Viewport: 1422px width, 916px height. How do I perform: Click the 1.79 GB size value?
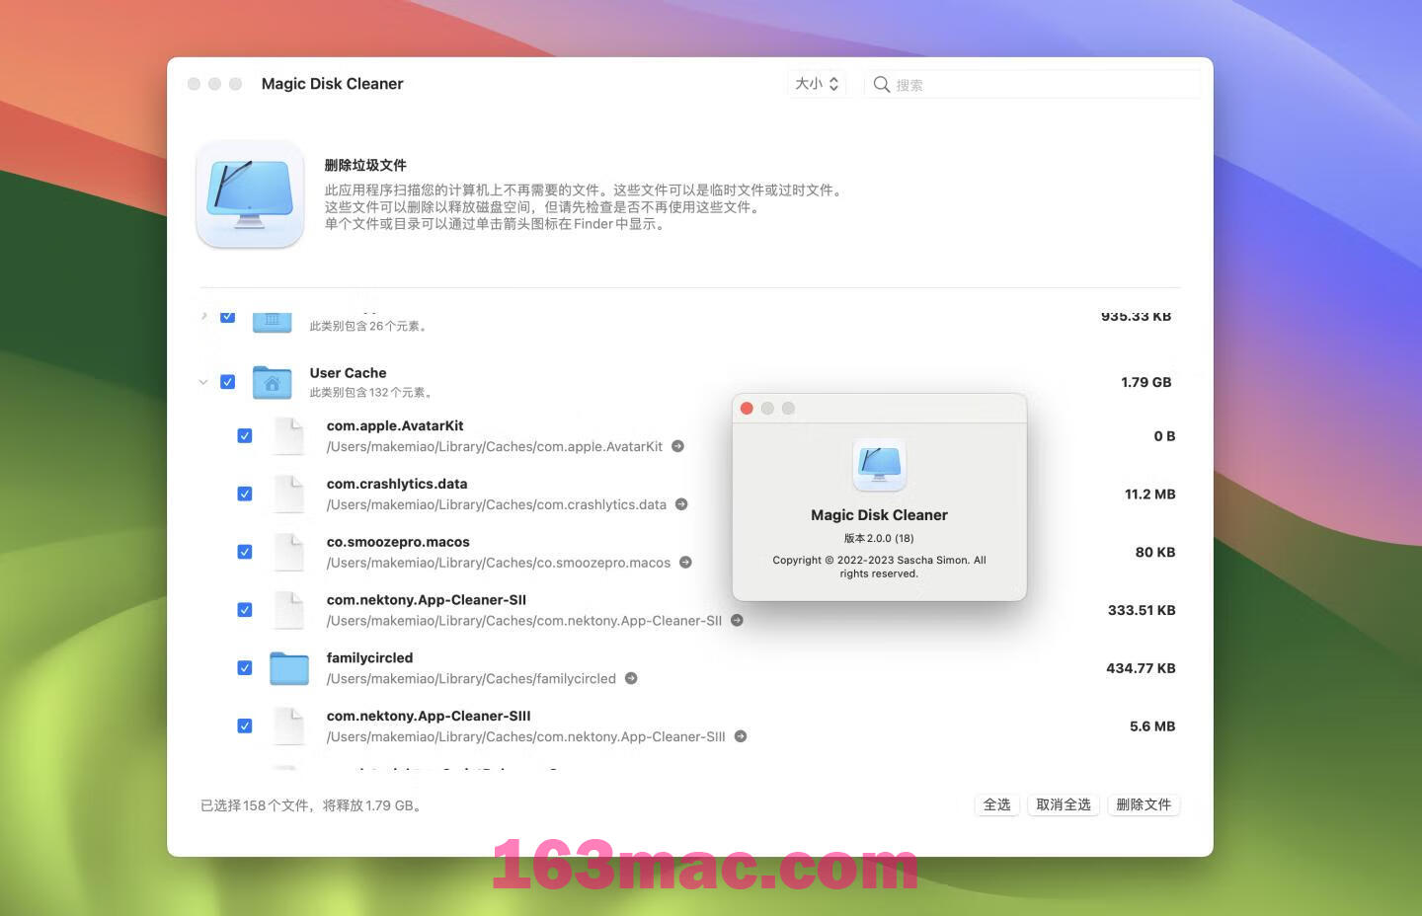coord(1146,382)
